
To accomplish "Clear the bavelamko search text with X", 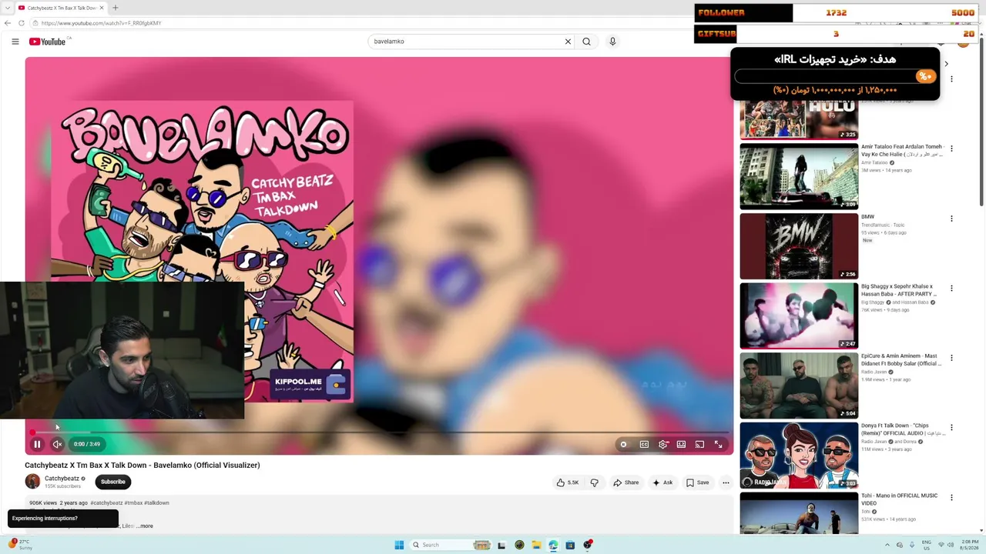I will click(568, 42).
